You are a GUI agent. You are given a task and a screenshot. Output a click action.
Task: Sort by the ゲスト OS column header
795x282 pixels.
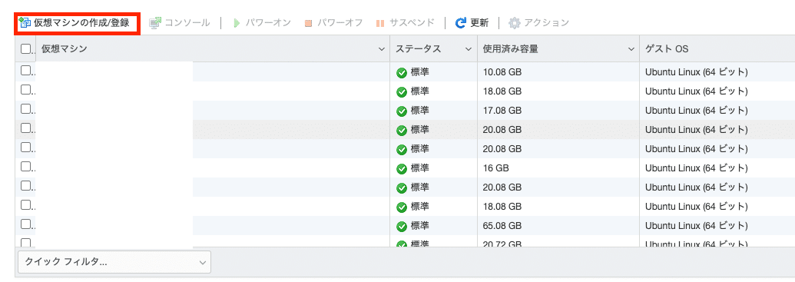666,49
